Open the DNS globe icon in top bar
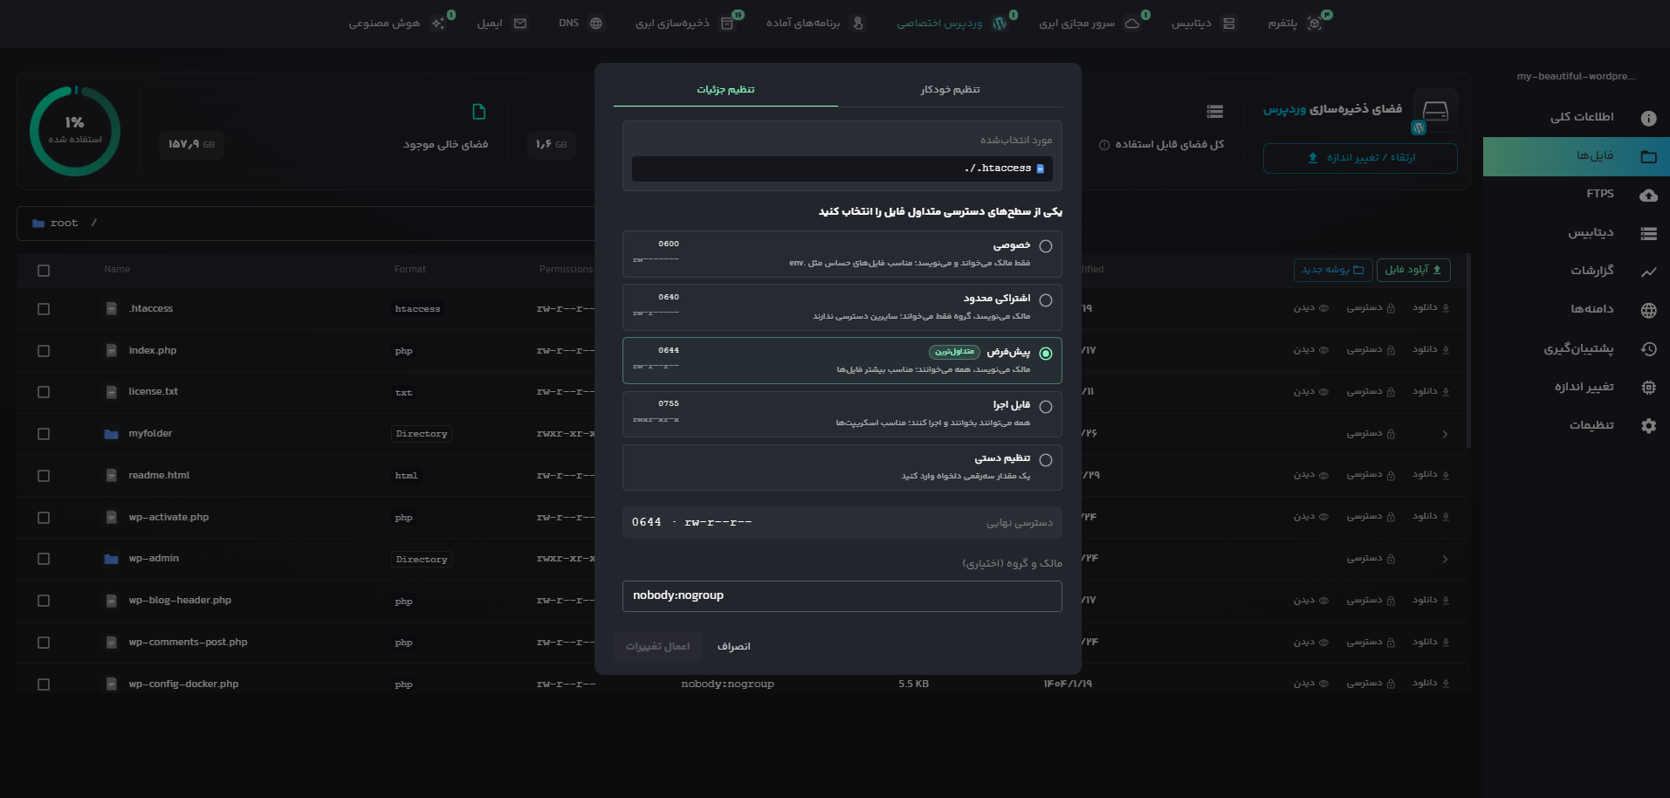This screenshot has width=1670, height=798. pyautogui.click(x=596, y=24)
